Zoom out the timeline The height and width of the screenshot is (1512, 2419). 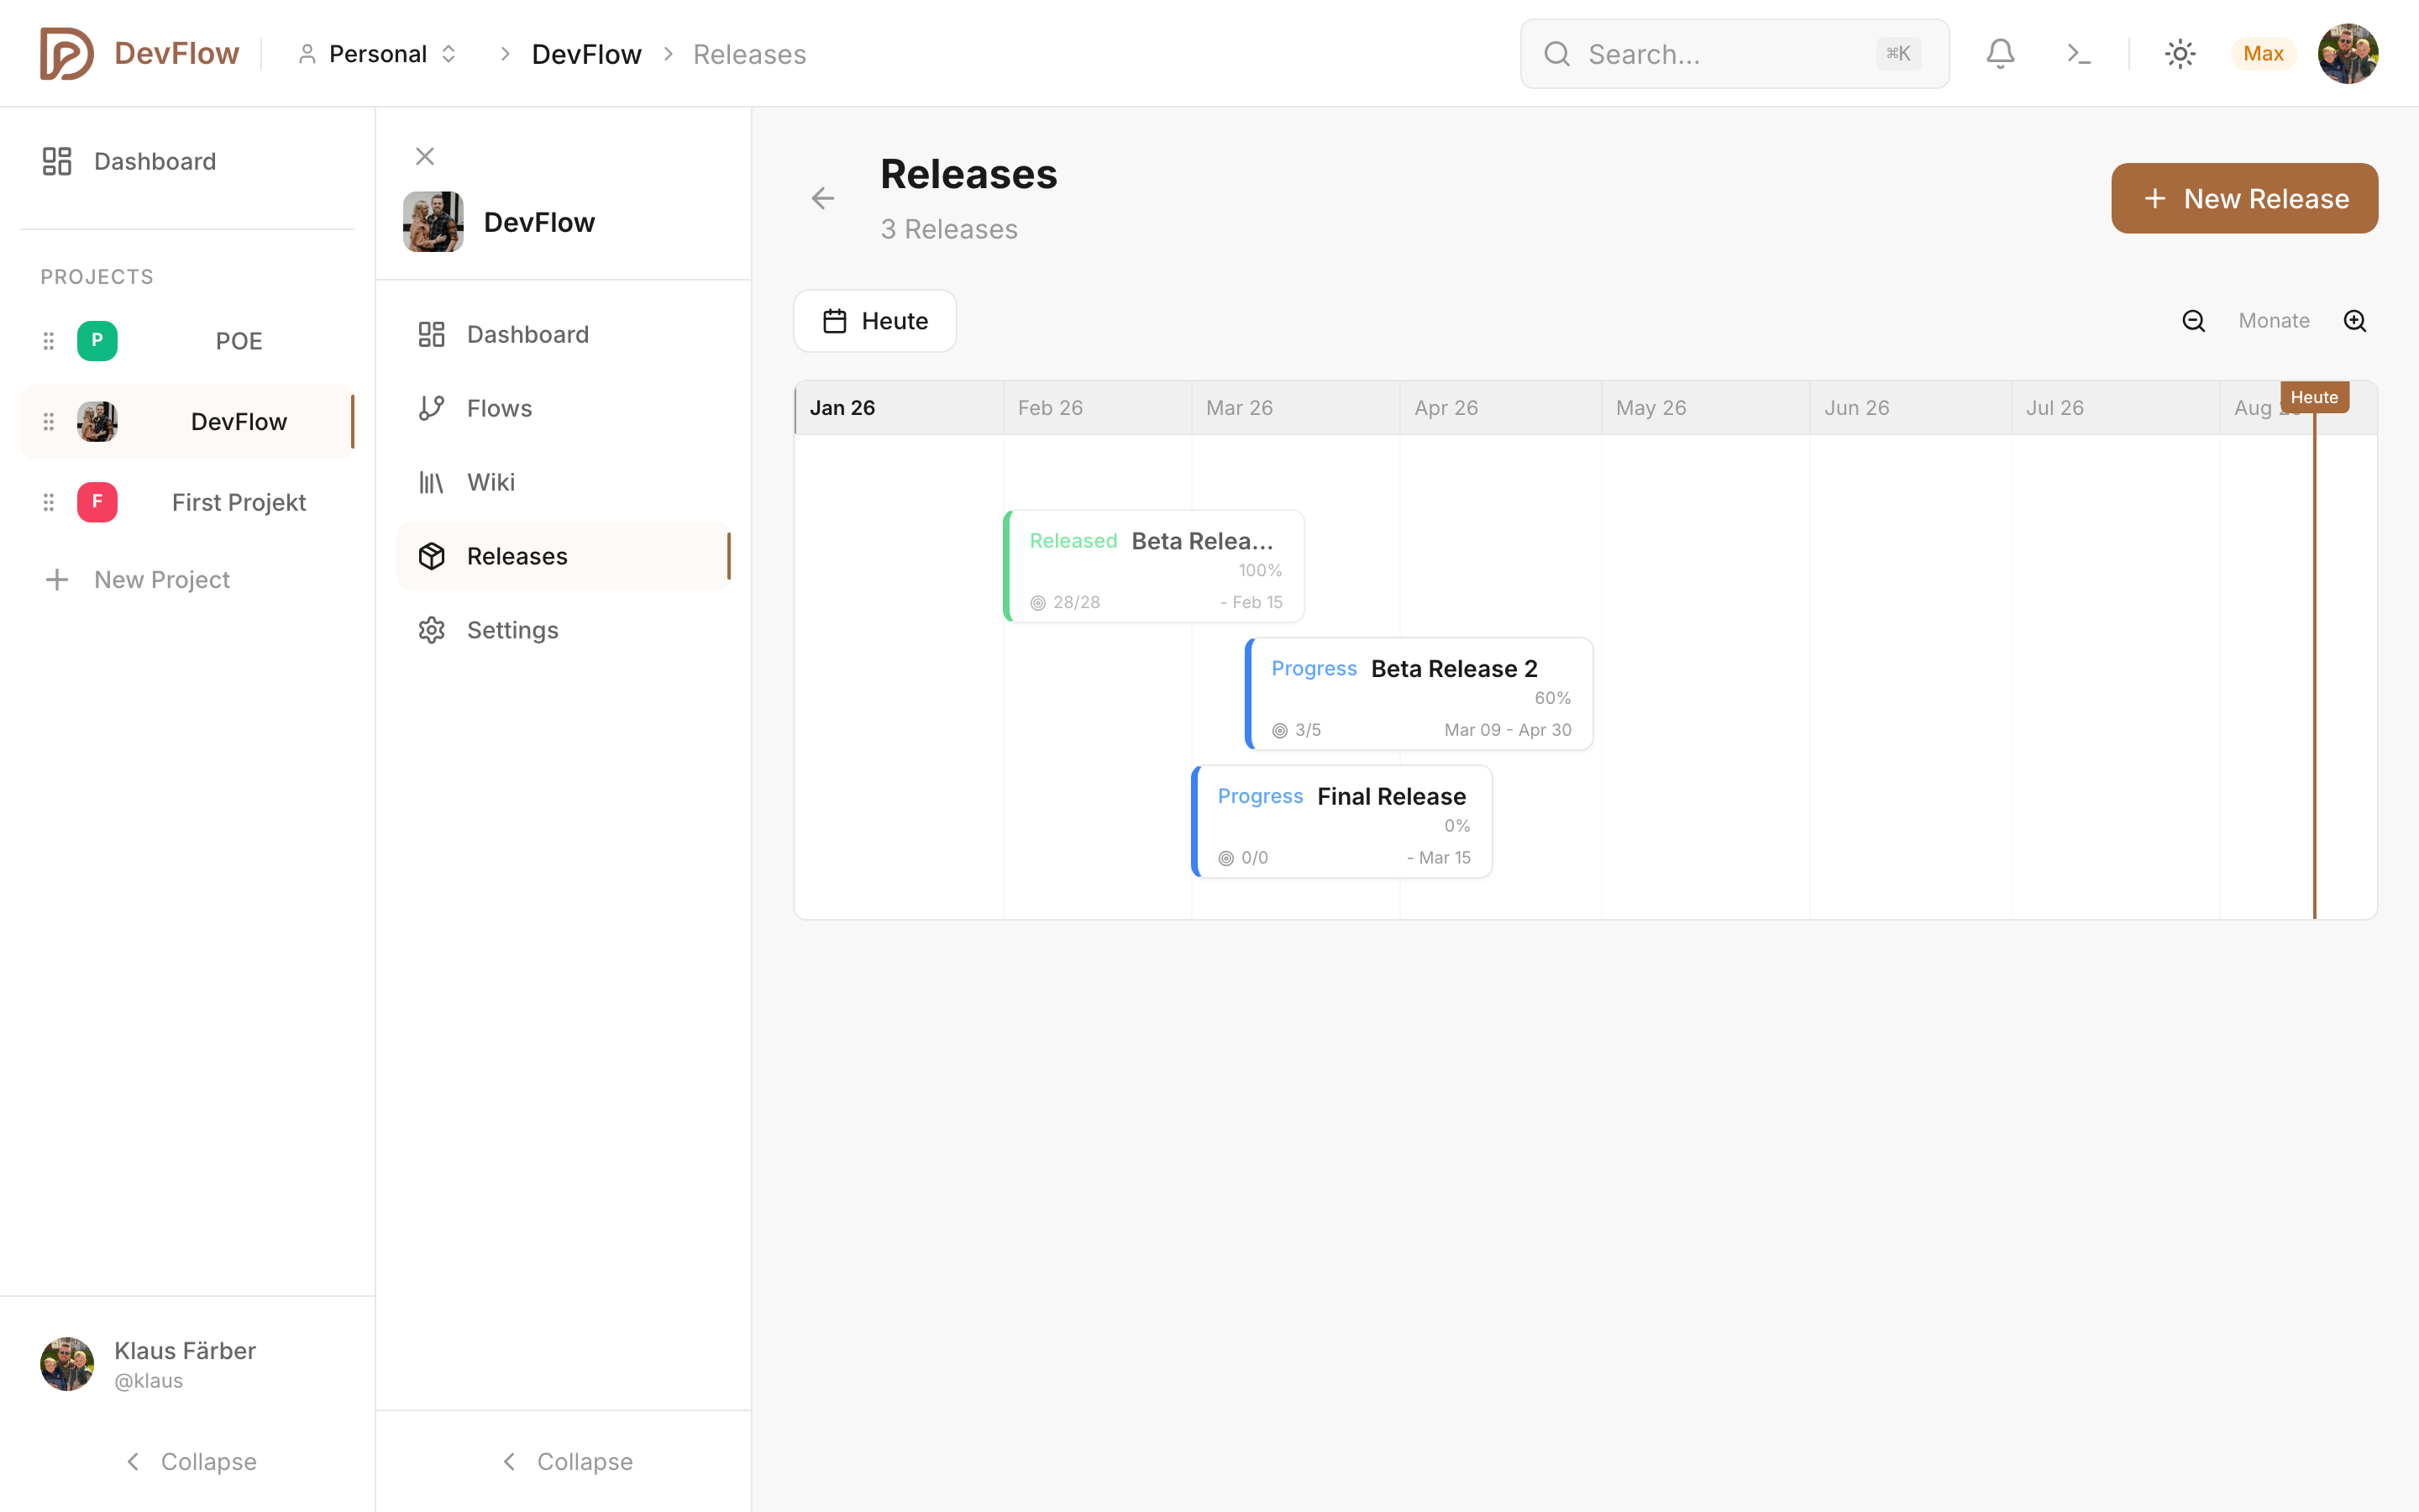2193,321
